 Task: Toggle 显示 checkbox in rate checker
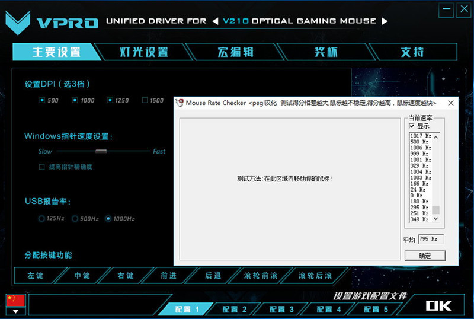[411, 126]
